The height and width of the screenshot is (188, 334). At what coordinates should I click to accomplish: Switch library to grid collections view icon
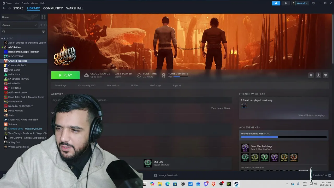click(44, 17)
